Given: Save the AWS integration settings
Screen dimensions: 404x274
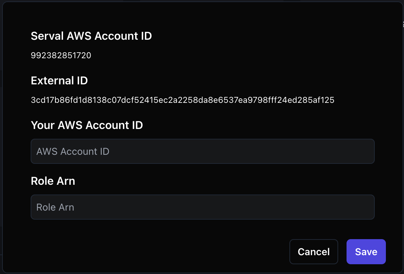Looking at the screenshot, I should tap(366, 252).
